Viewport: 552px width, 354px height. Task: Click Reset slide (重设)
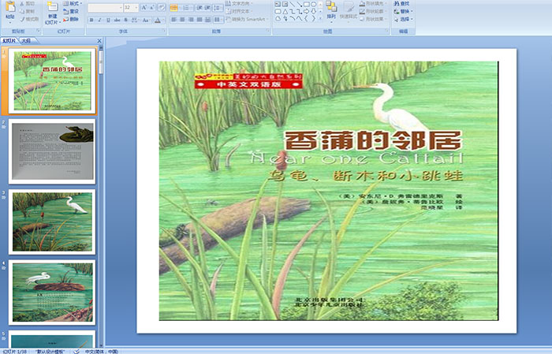71,11
